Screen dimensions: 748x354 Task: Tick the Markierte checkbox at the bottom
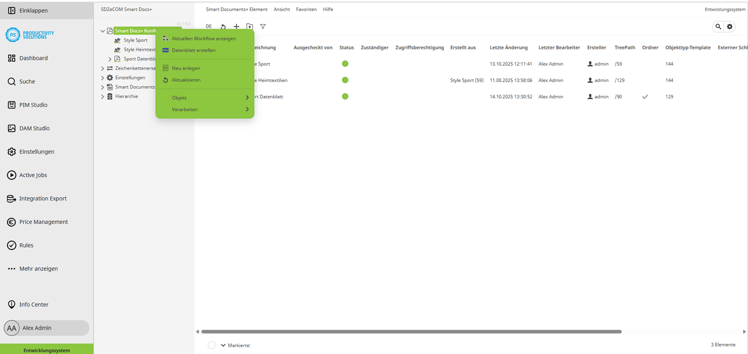212,345
